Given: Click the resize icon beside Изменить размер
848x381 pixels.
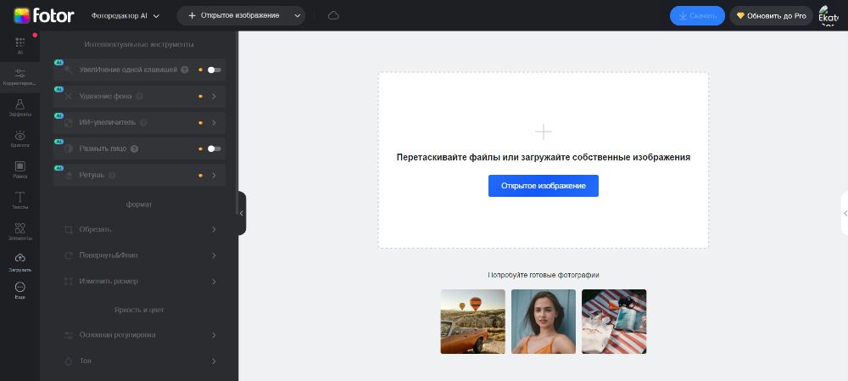Looking at the screenshot, I should [x=68, y=282].
